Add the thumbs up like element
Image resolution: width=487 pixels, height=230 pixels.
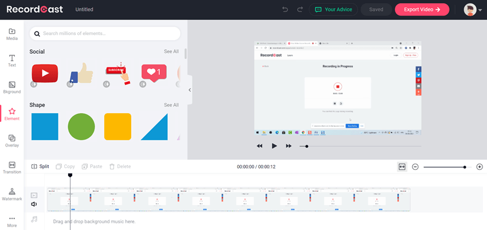pyautogui.click(x=81, y=73)
